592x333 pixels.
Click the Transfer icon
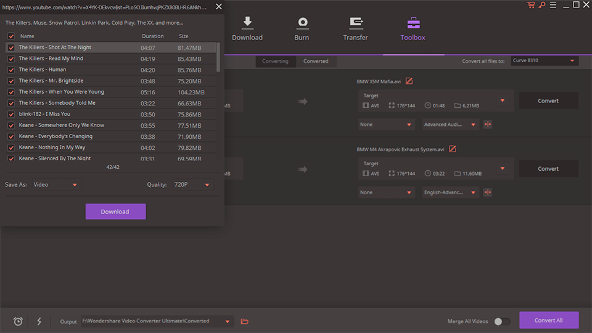click(356, 23)
